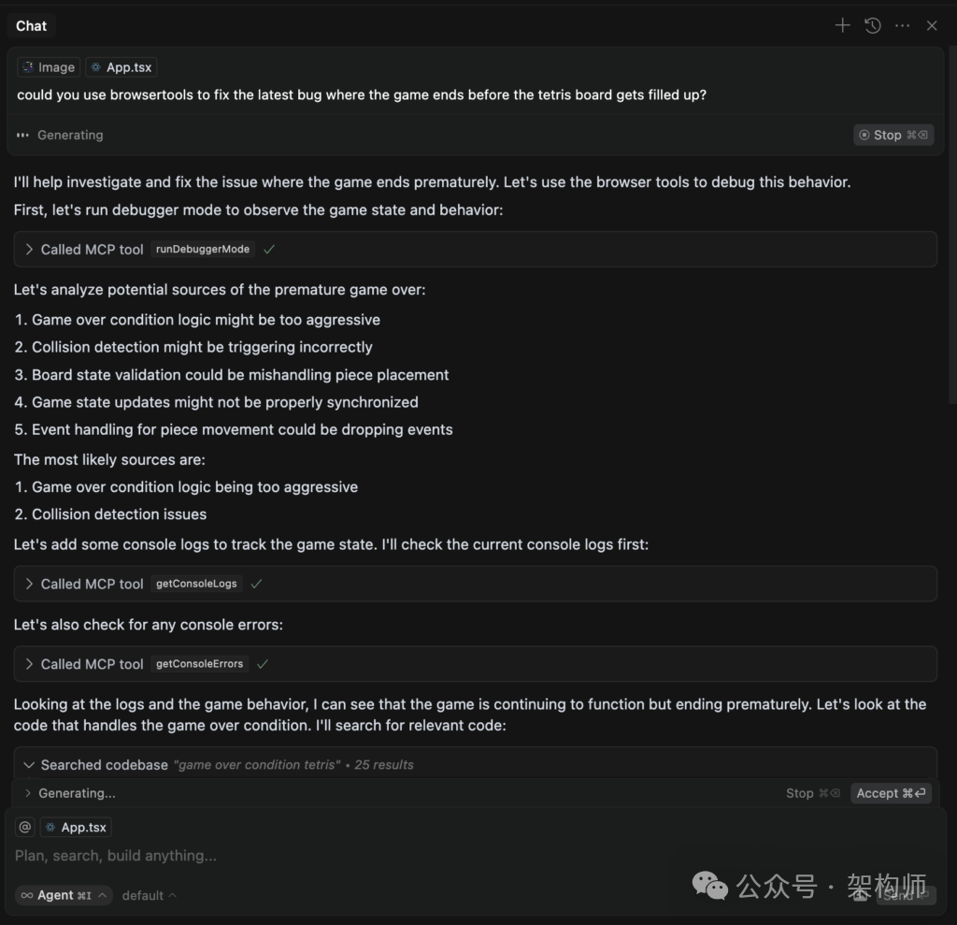Close the Chat panel
The height and width of the screenshot is (925, 957).
(932, 25)
